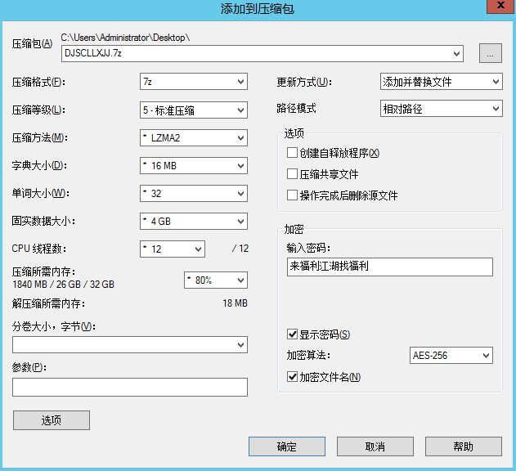Screen dimensions: 516x471
Task: Expand the 4 GB solid block size dropdown
Action: pos(193,222)
